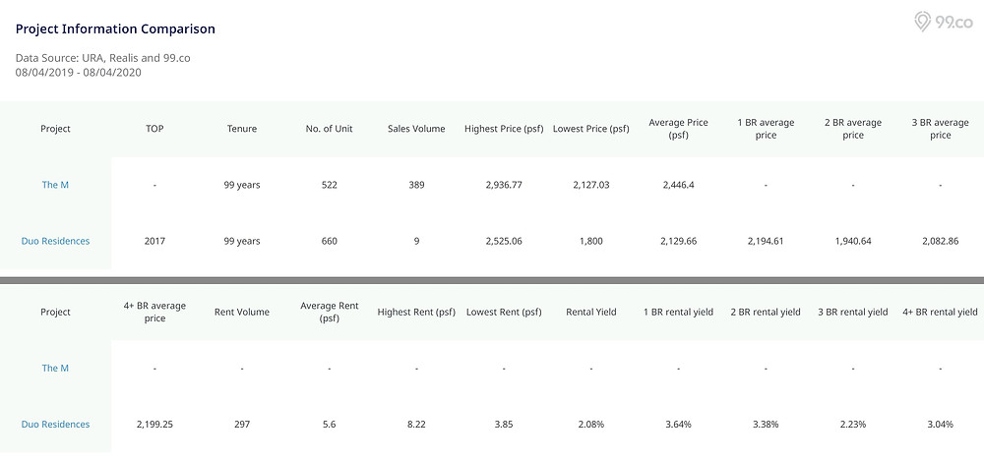Screen dimensions: 984x460
Task: Click the No. of Unit column header
Action: click(329, 129)
